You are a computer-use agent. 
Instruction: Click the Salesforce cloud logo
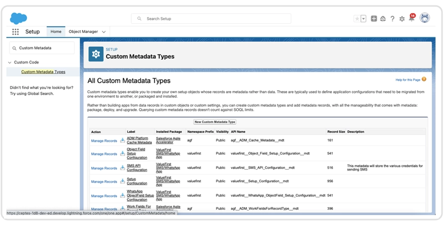[x=18, y=18]
